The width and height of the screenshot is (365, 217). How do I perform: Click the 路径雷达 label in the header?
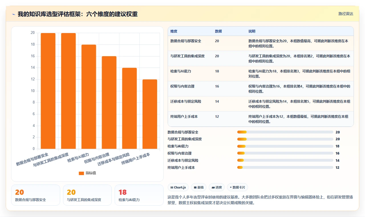(346, 14)
